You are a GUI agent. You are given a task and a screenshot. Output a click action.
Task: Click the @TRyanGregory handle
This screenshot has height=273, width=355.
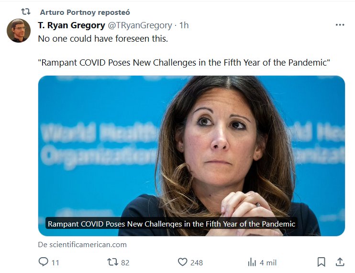[x=140, y=25]
